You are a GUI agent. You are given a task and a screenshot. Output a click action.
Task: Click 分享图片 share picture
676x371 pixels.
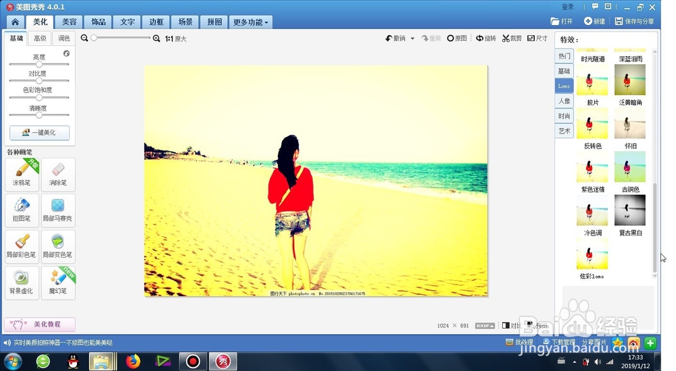(594, 343)
